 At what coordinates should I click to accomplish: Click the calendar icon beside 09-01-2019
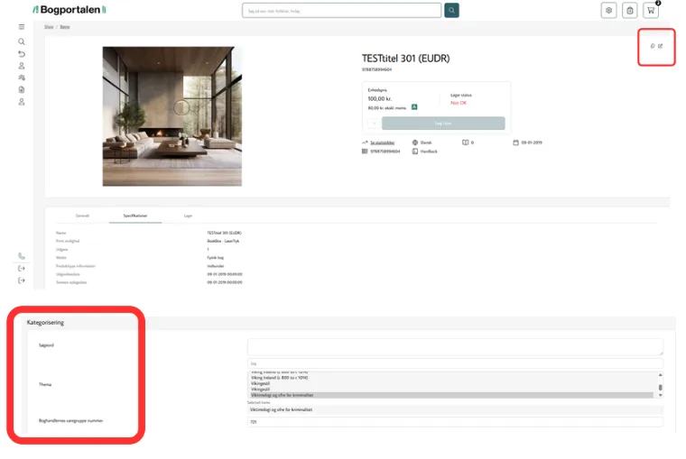(x=515, y=142)
